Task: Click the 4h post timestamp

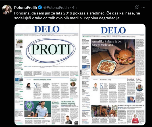Action: [x=74, y=7]
